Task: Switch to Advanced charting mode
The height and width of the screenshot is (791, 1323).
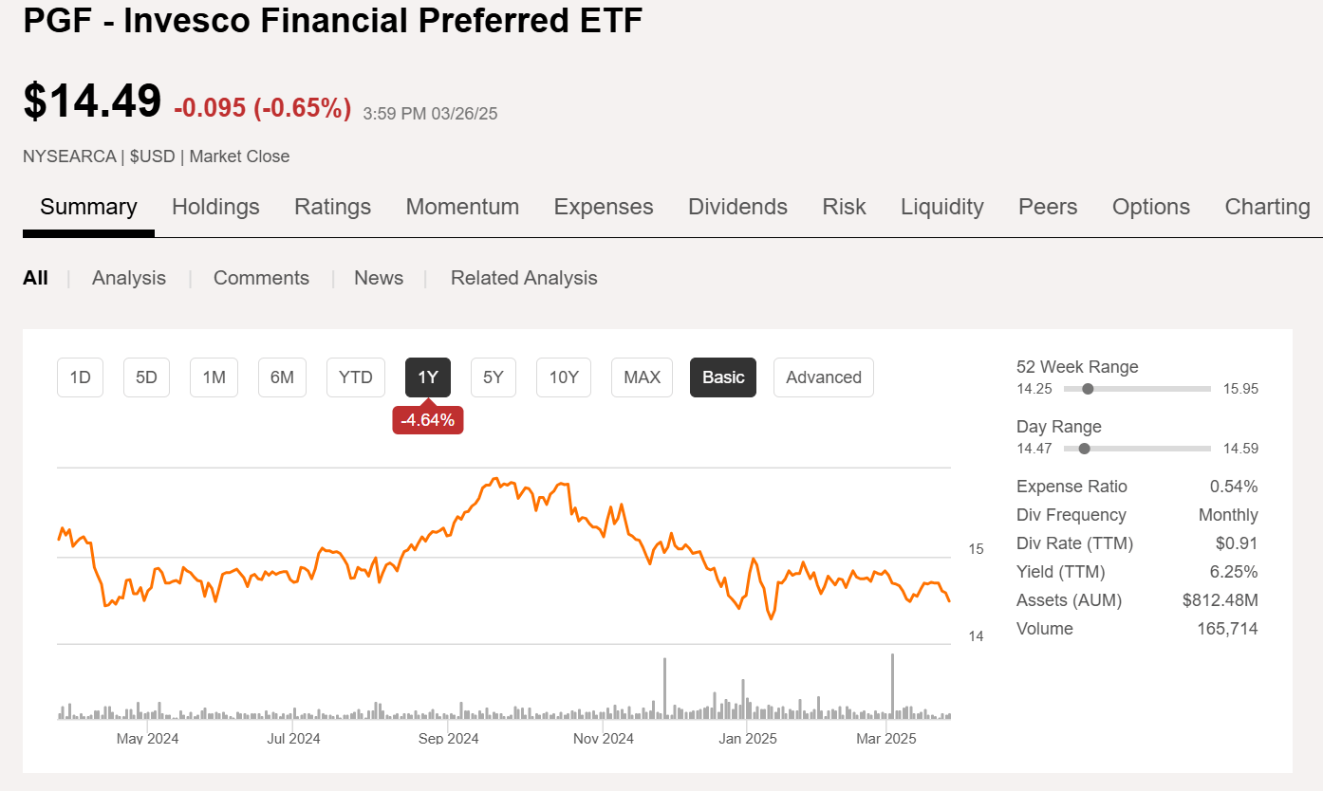Action: coord(823,377)
